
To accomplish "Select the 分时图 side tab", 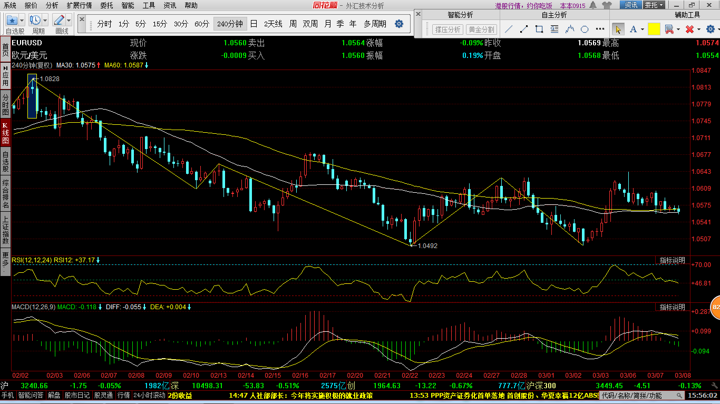I will [x=5, y=104].
